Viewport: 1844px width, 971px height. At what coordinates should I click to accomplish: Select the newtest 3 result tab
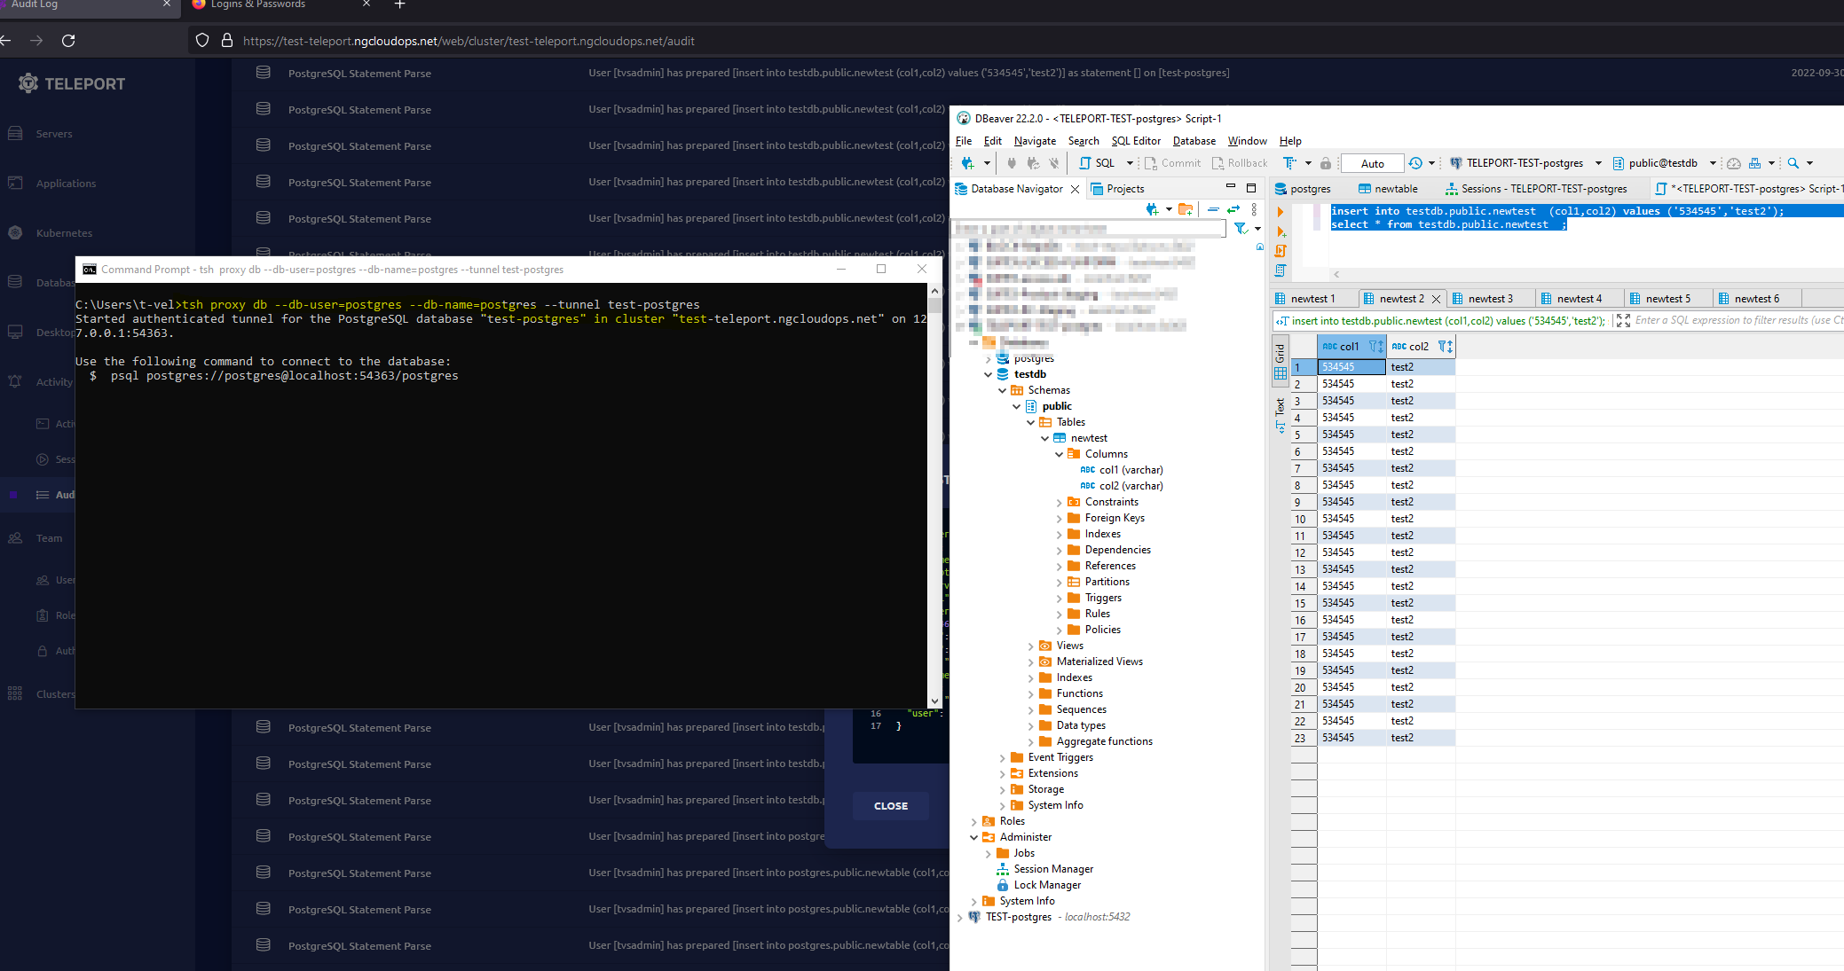click(x=1491, y=299)
